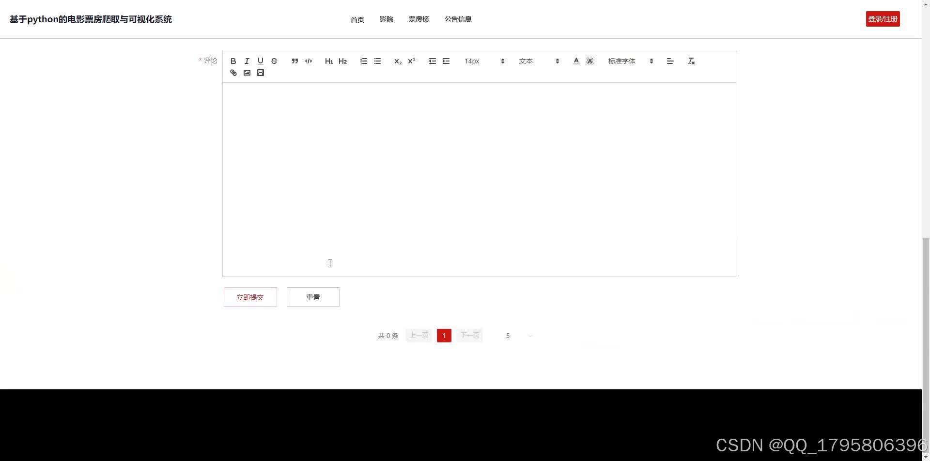
Task: Go to the 首页 nav item
Action: click(x=357, y=19)
